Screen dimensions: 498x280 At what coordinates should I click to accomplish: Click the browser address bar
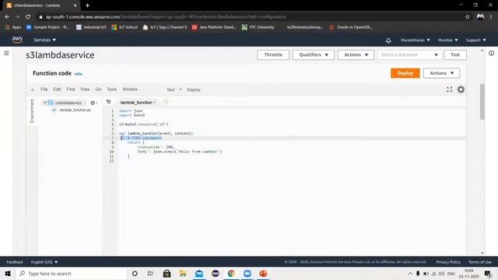tap(251, 17)
